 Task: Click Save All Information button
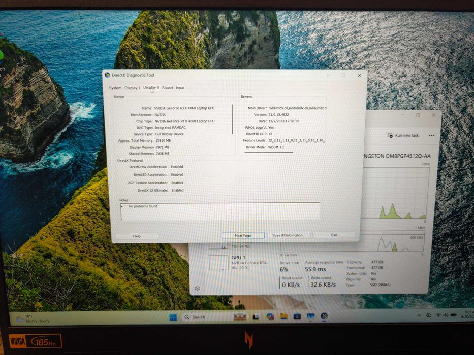tap(287, 235)
